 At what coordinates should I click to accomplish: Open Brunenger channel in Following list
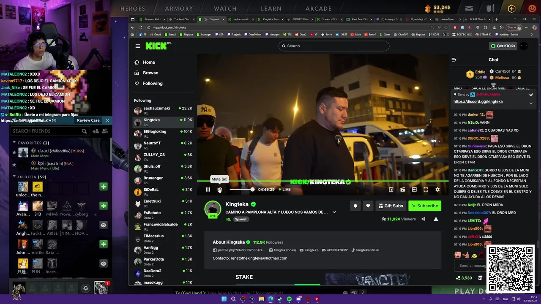tap(163, 180)
